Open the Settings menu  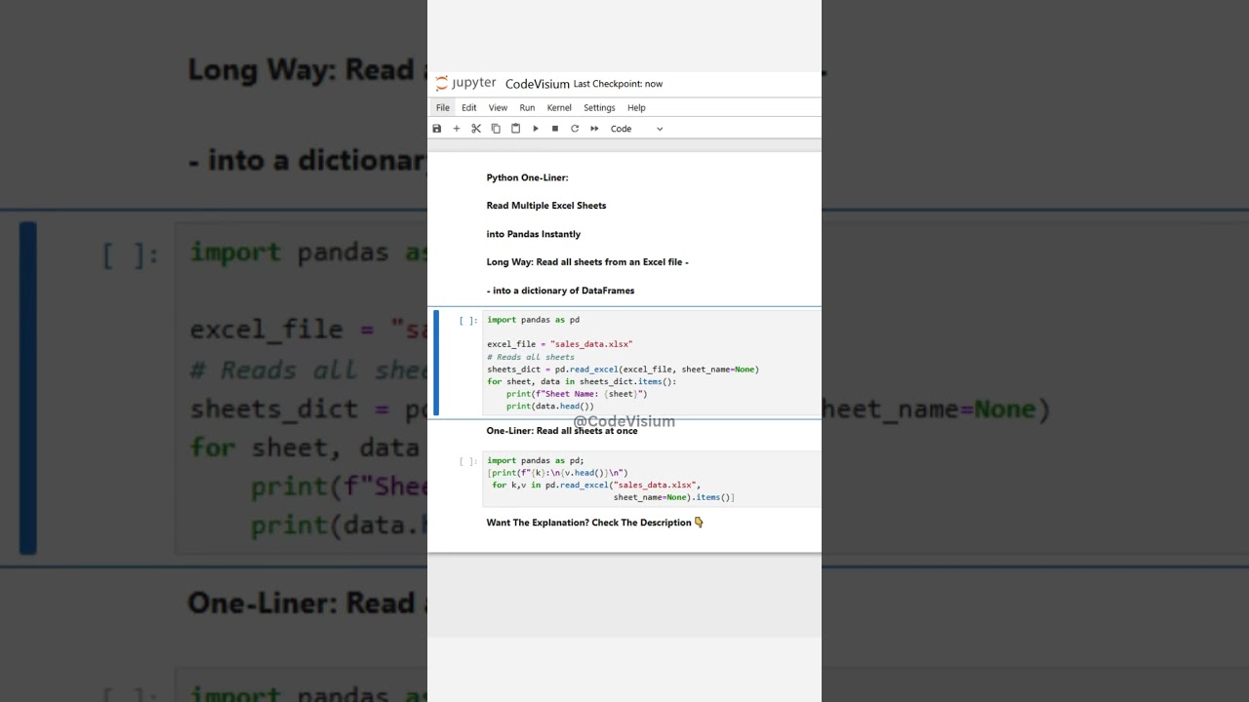599,108
